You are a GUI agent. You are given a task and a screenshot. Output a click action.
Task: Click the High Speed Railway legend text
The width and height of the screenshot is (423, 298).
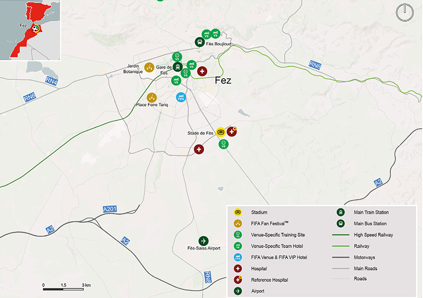pos(373,235)
